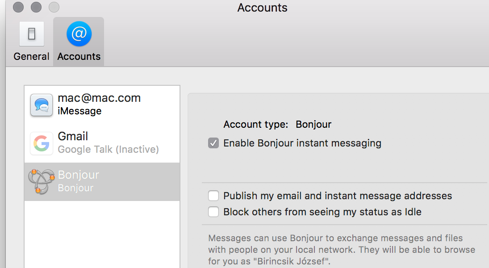The height and width of the screenshot is (268, 489).
Task: Click the Google G logo icon
Action: pyautogui.click(x=42, y=143)
